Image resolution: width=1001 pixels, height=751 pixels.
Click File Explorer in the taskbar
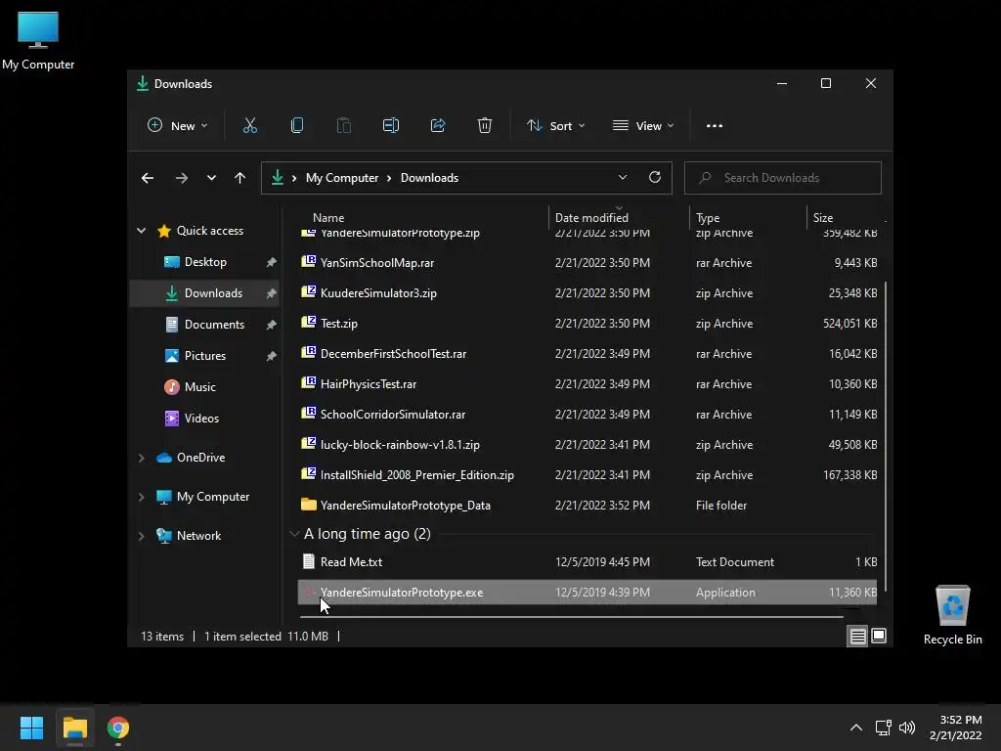pyautogui.click(x=74, y=728)
